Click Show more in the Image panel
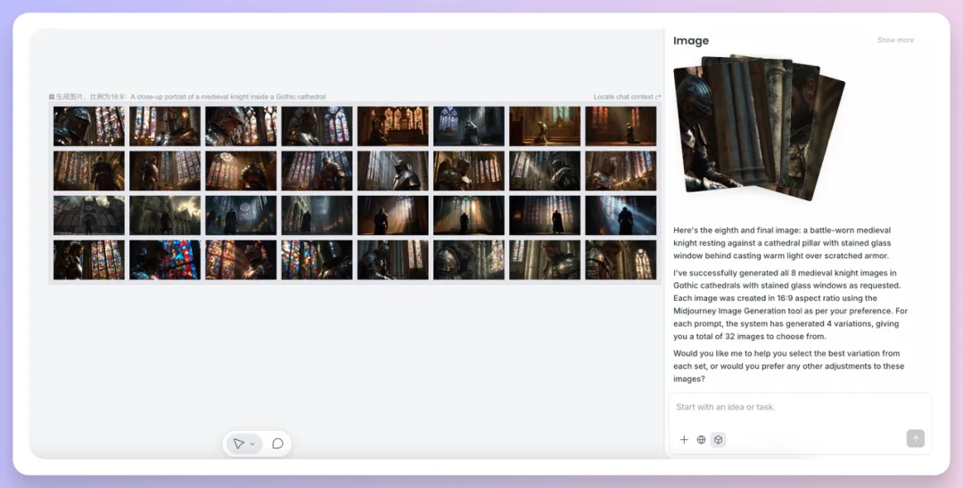 895,40
